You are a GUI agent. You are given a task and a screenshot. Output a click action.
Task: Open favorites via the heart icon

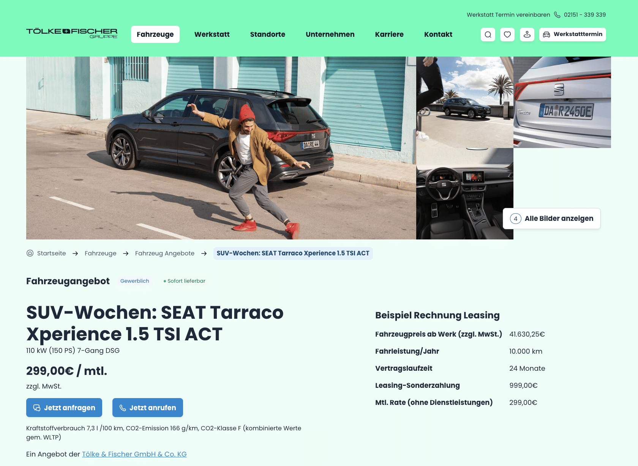pos(507,35)
